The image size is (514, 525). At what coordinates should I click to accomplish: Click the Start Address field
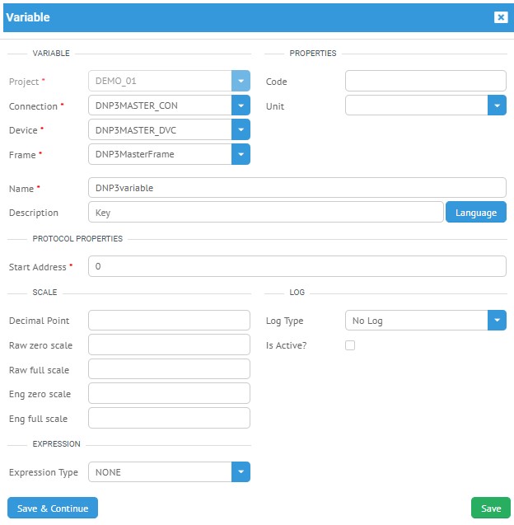pyautogui.click(x=297, y=266)
